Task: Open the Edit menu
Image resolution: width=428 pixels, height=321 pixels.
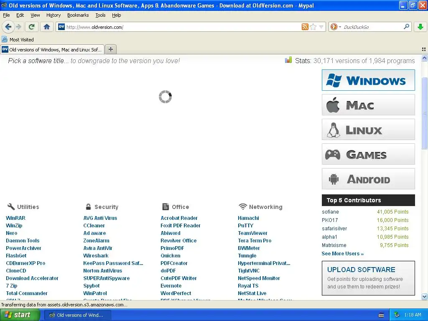Action: (x=20, y=15)
